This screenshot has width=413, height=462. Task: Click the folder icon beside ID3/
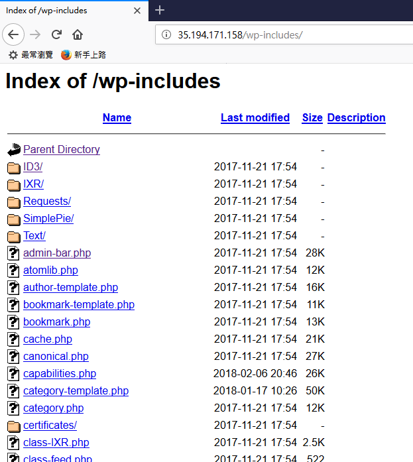click(14, 167)
